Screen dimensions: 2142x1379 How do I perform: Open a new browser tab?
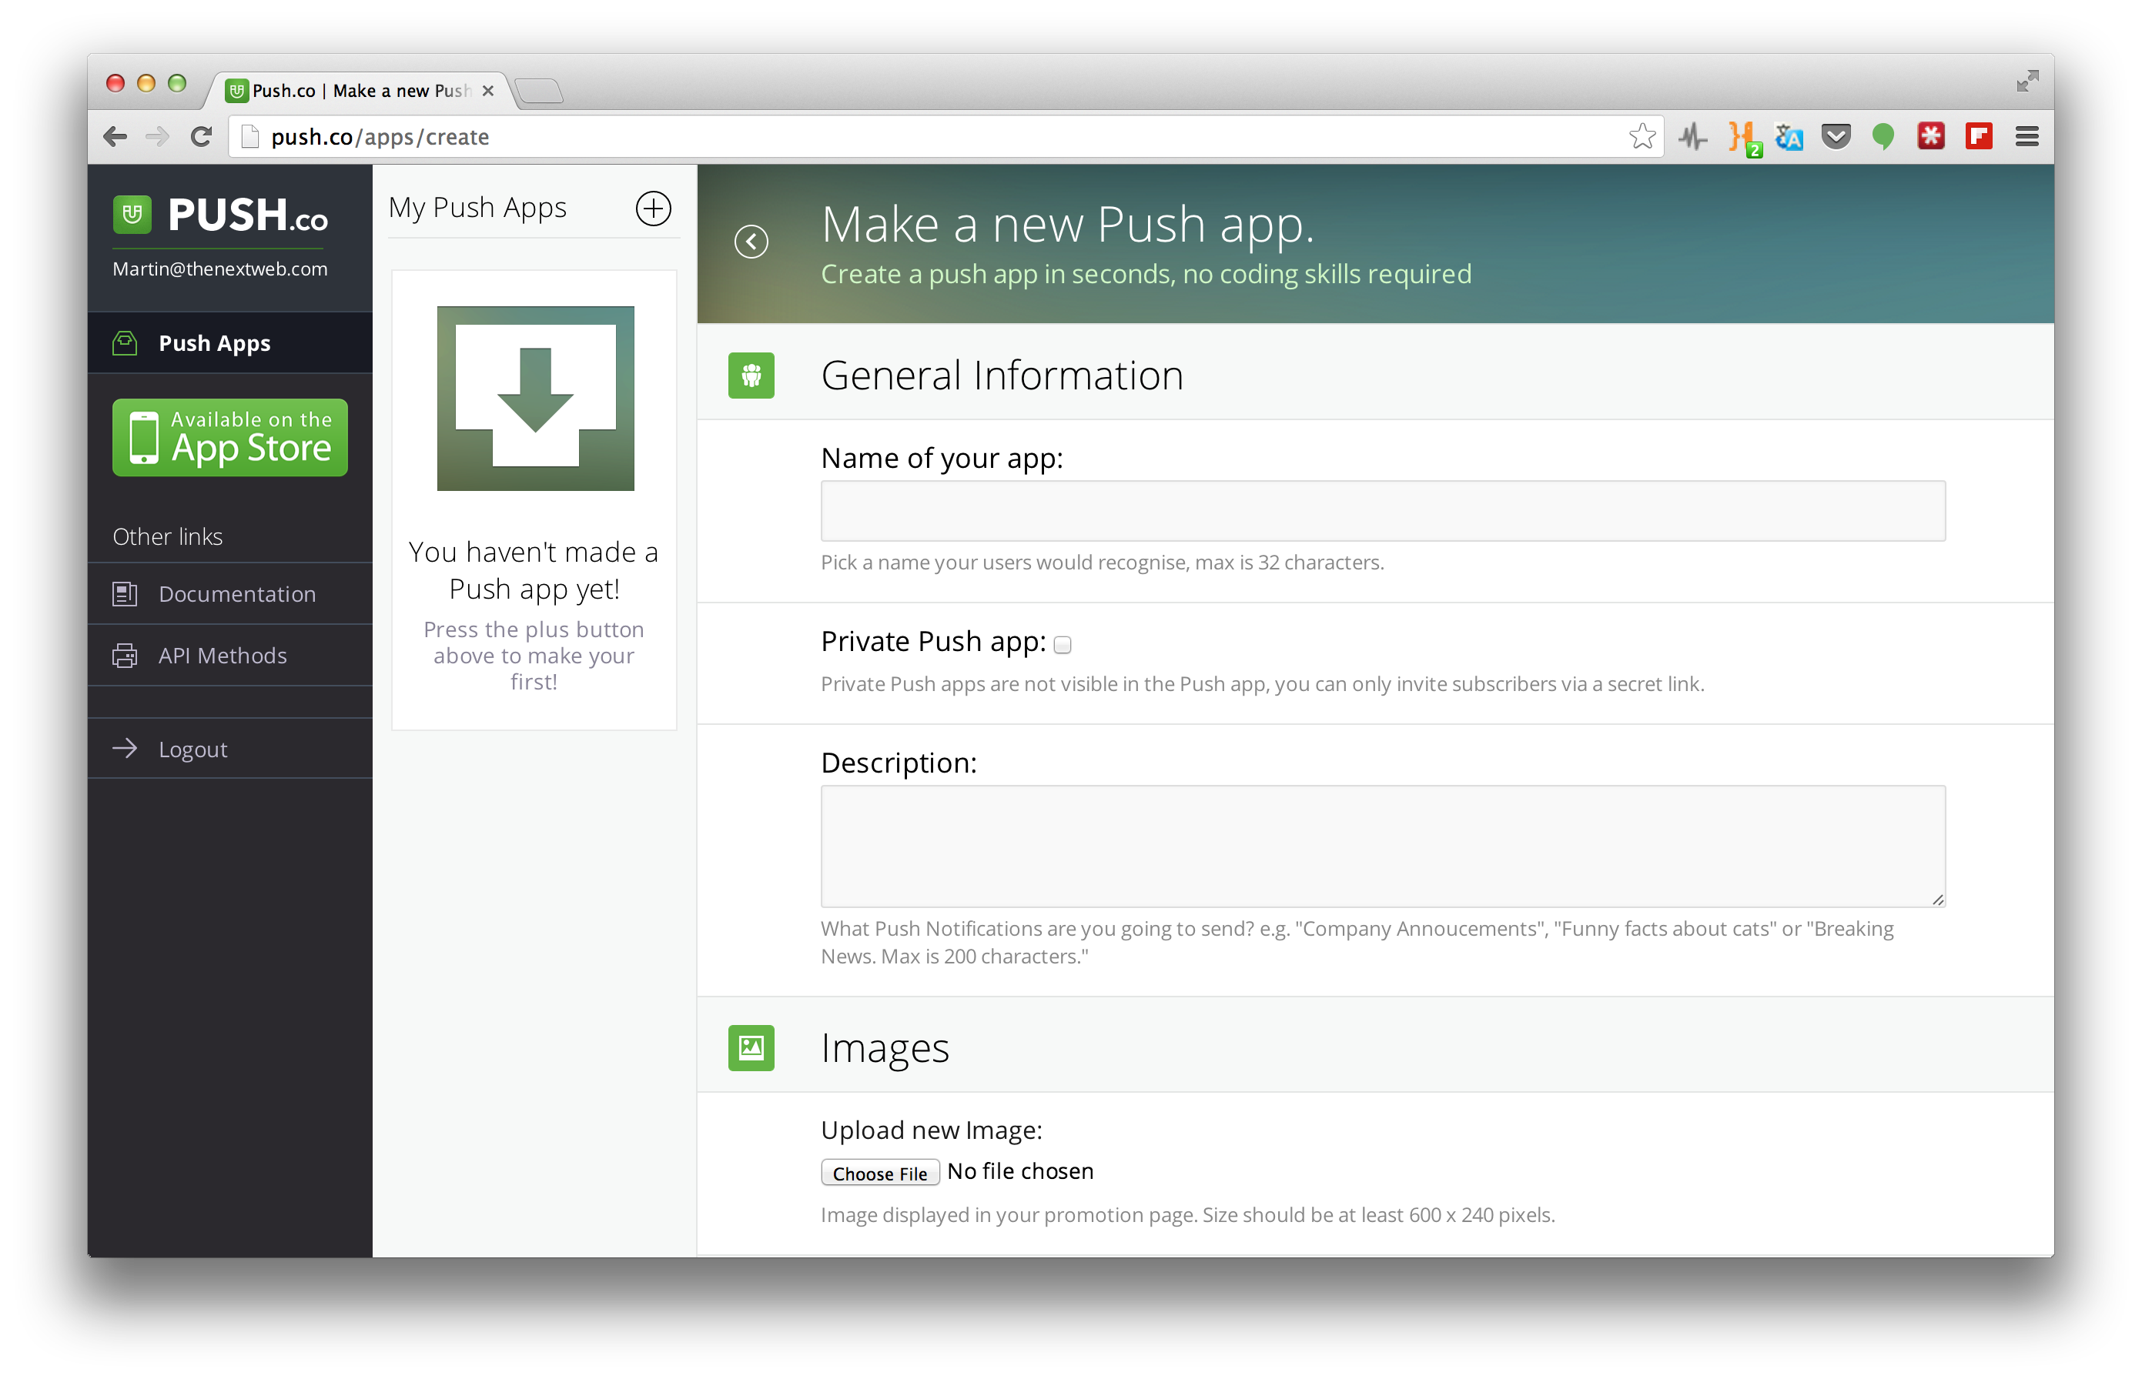538,92
